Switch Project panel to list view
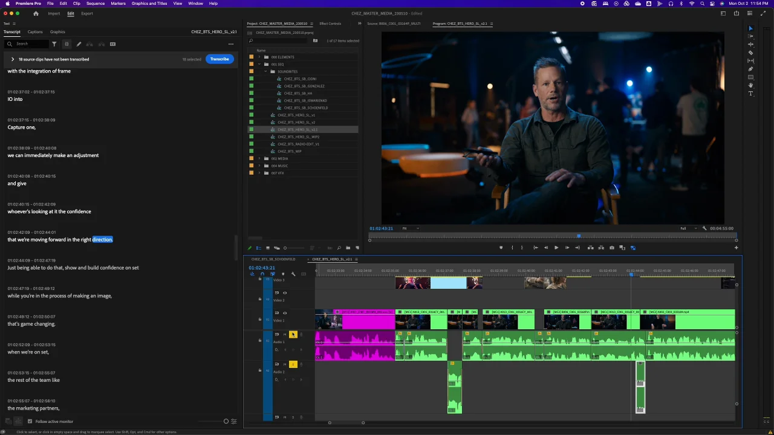This screenshot has height=435, width=774. (259, 248)
